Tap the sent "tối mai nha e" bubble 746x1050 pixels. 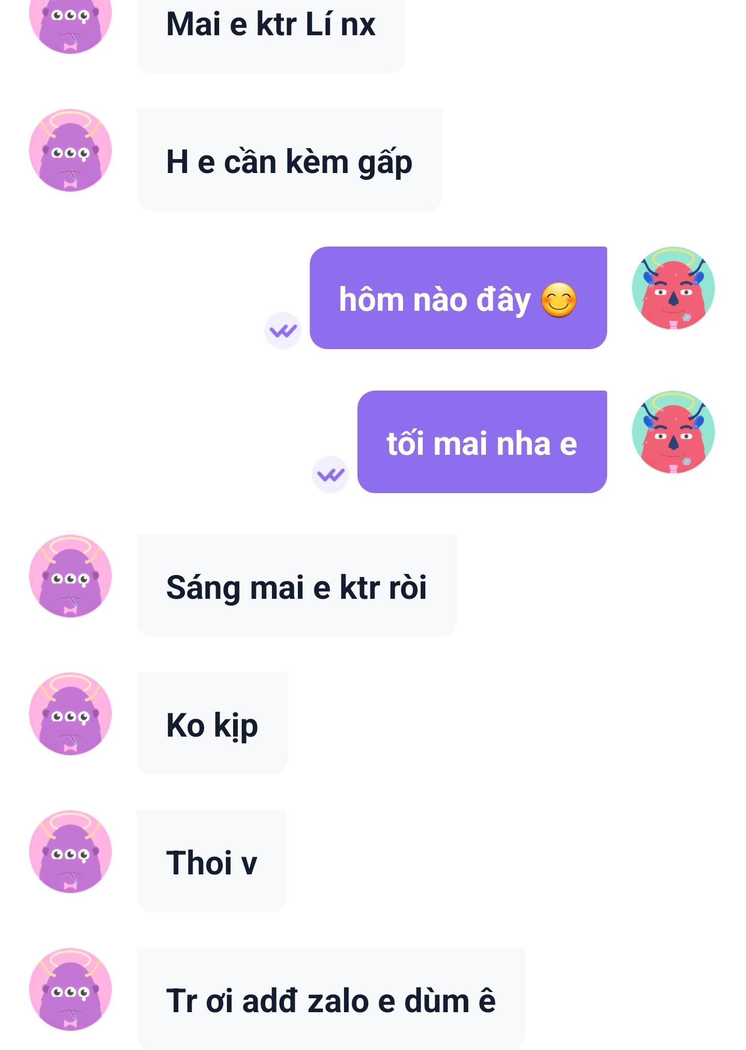(482, 442)
